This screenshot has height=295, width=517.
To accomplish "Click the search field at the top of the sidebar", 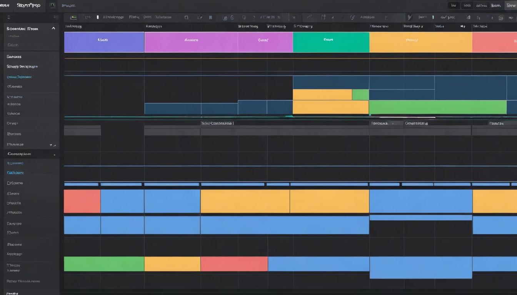I will pyautogui.click(x=31, y=17).
